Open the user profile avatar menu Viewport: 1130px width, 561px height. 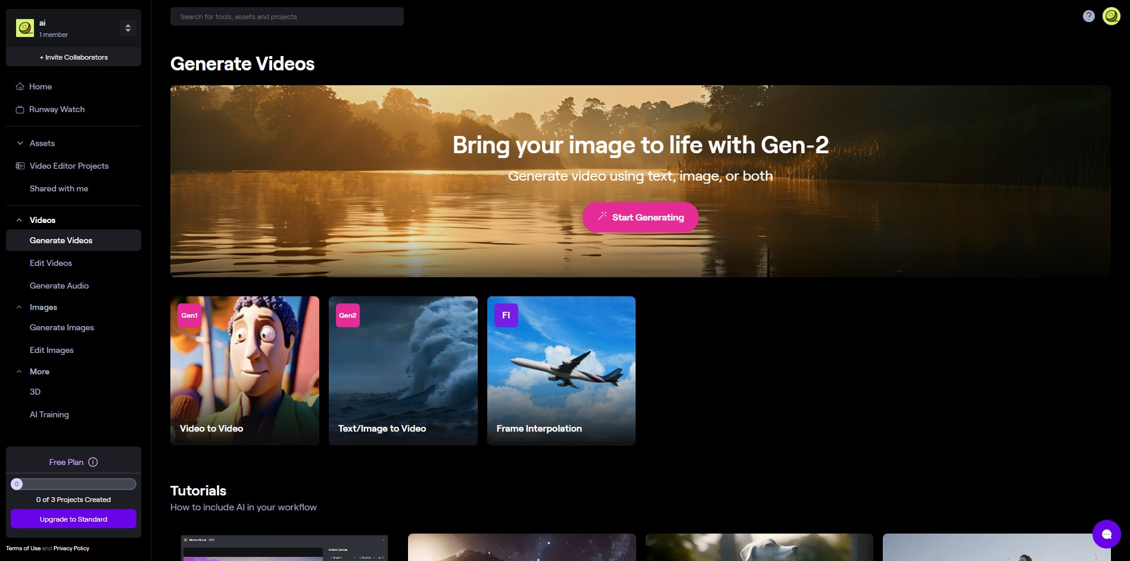[1112, 16]
